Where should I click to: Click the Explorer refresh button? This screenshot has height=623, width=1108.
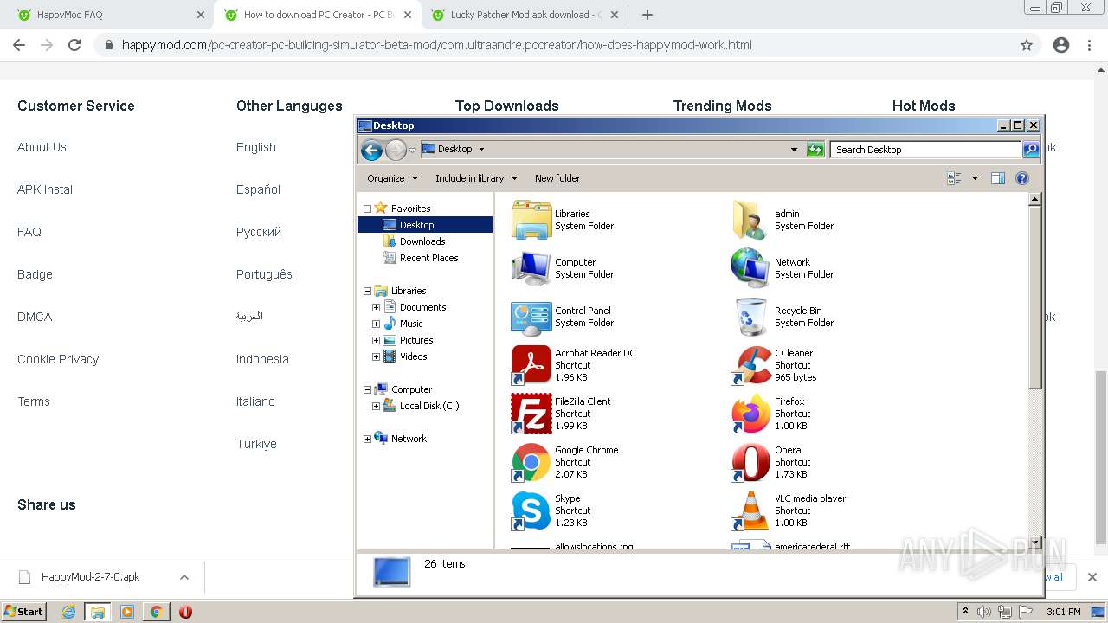click(815, 150)
